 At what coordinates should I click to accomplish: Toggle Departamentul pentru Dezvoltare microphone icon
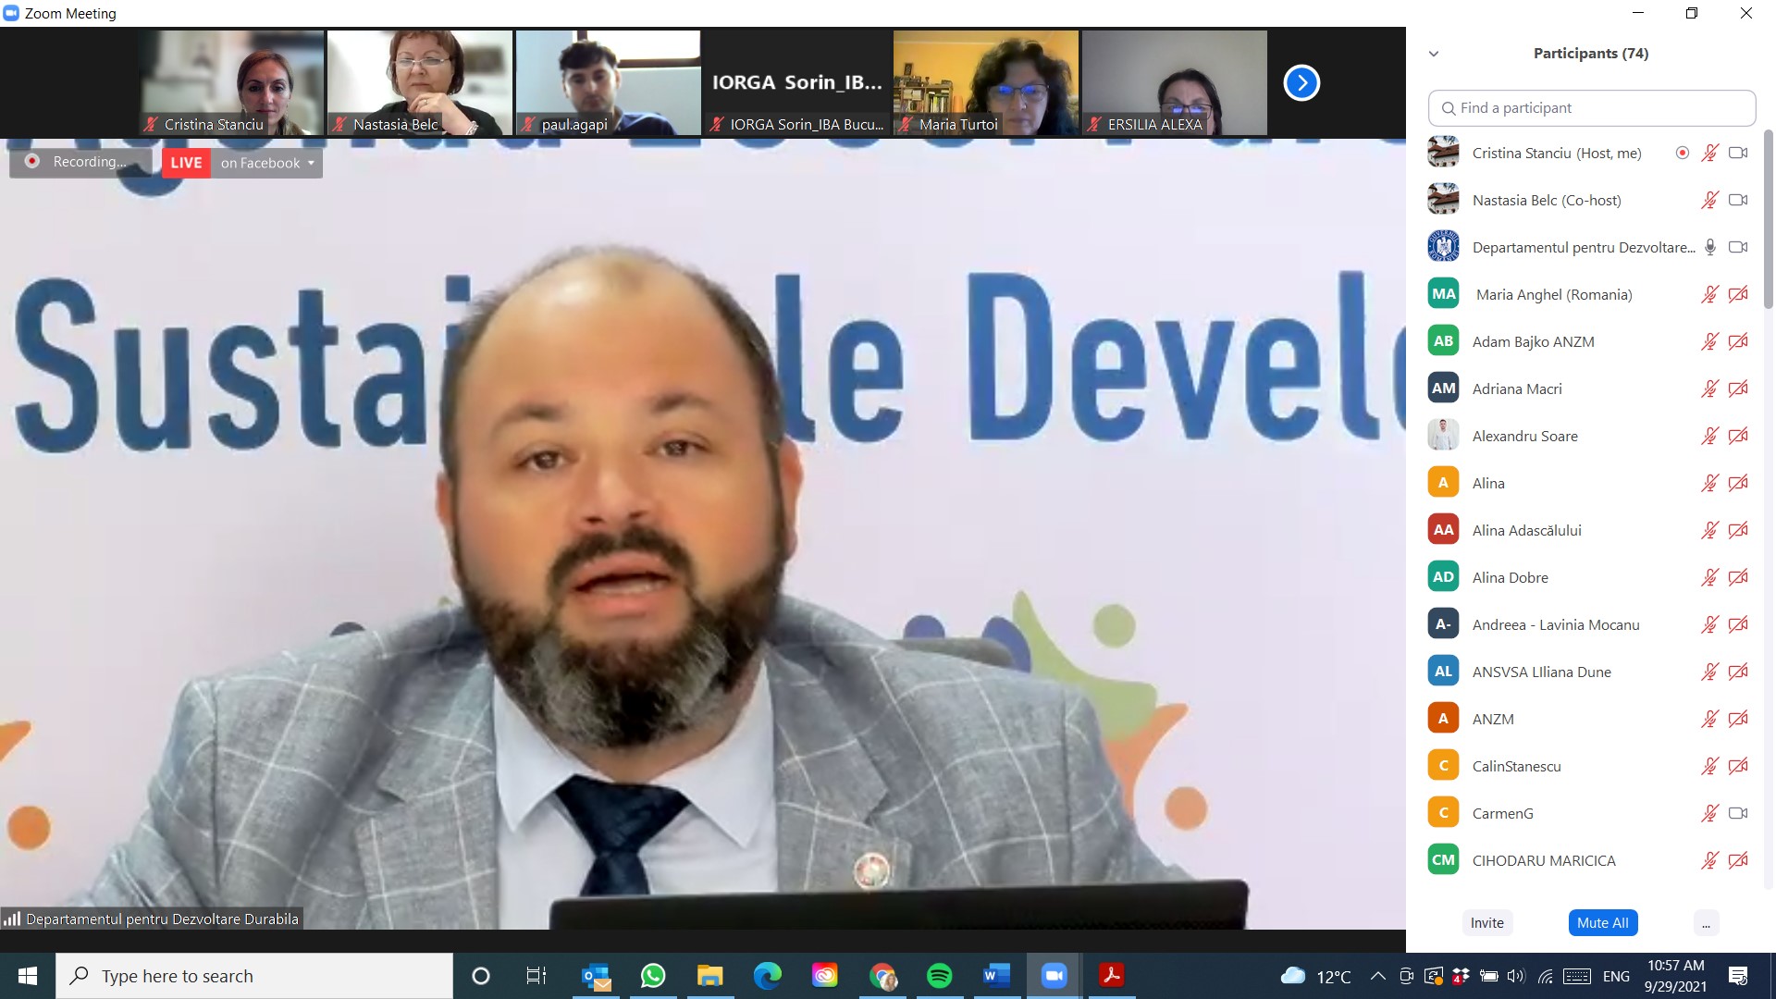1709,247
